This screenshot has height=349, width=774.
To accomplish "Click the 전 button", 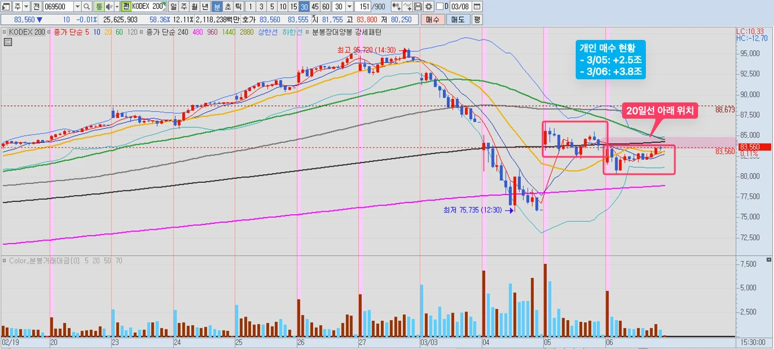I will [x=36, y=6].
